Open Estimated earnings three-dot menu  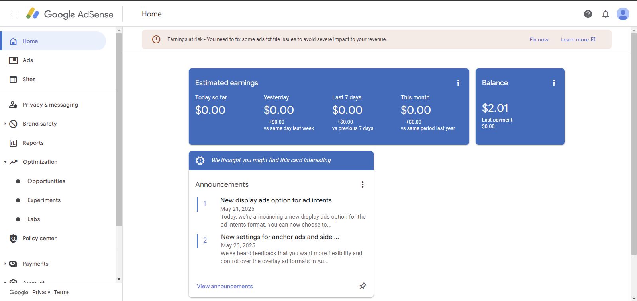coord(458,83)
